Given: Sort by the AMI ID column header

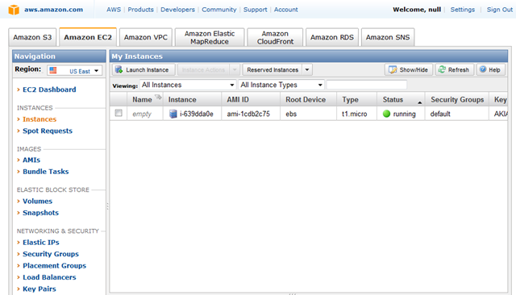Looking at the screenshot, I should [x=251, y=100].
